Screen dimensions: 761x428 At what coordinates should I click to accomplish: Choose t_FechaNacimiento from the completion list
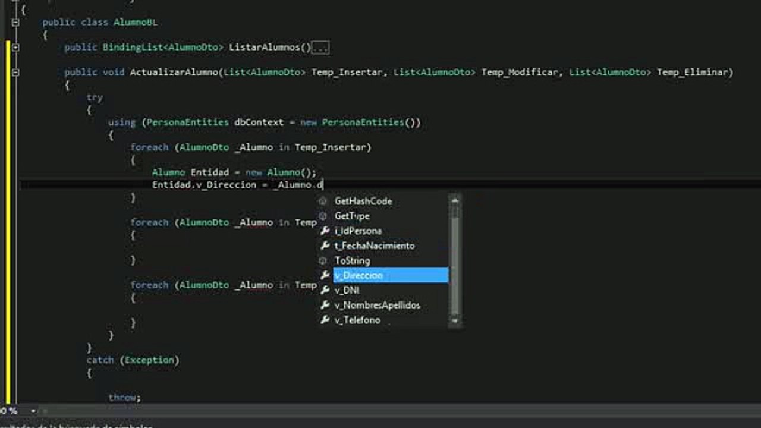375,246
